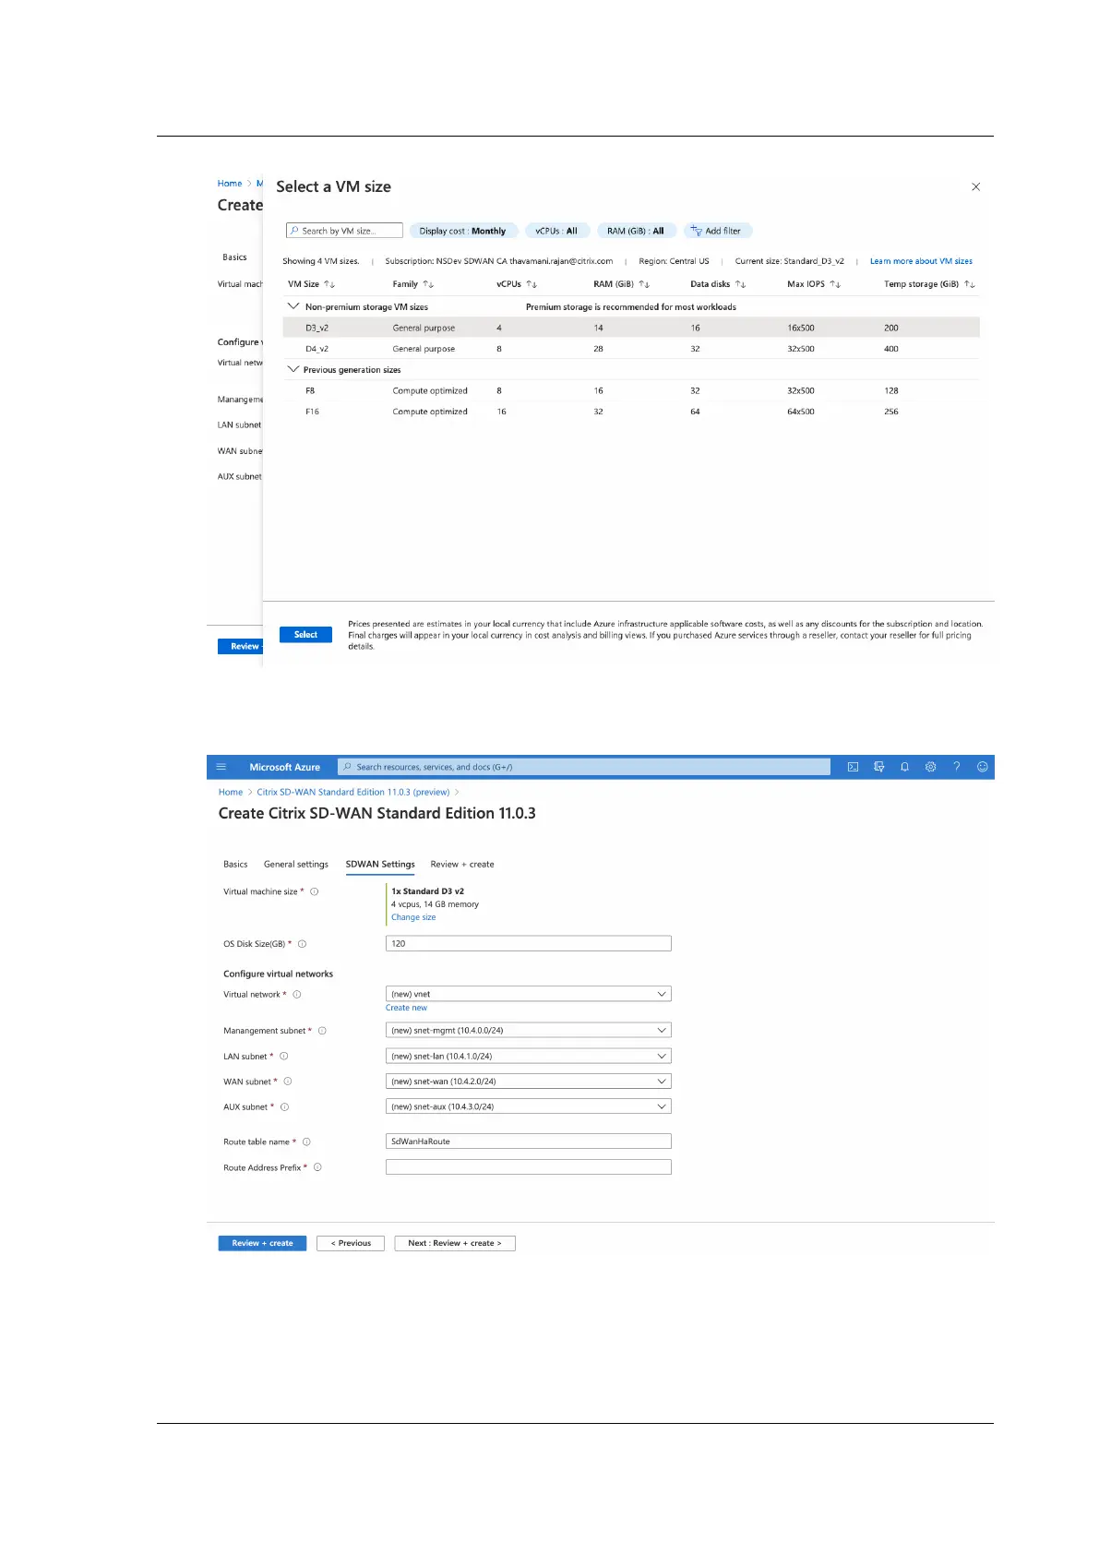Viewport: 1099px width, 1554px height.
Task: Open the Help question mark icon
Action: [956, 767]
